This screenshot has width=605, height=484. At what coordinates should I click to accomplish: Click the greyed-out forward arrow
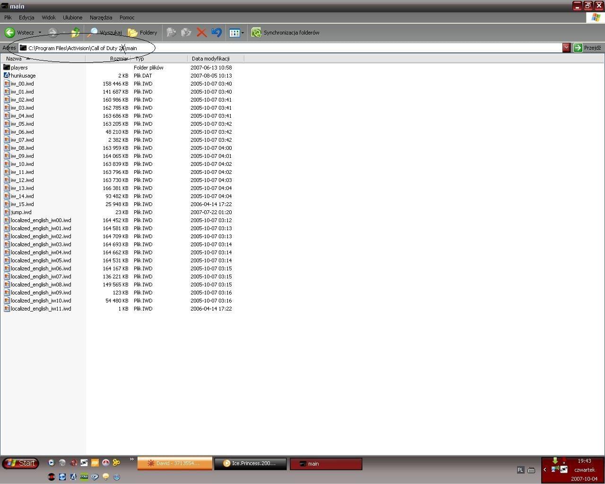point(53,33)
